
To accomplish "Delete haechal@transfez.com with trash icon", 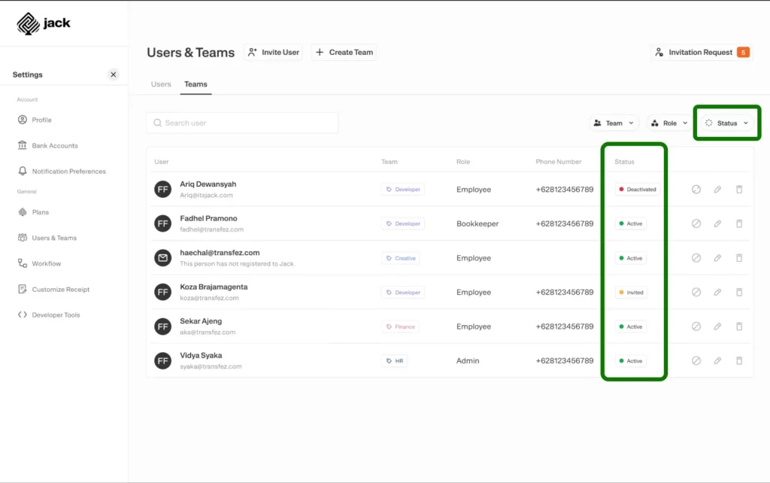I will click(739, 258).
